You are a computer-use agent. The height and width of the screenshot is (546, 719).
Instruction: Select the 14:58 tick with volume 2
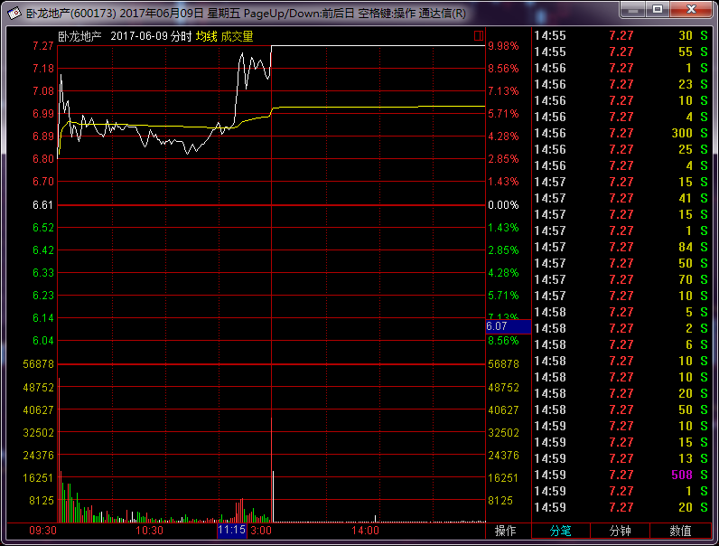click(621, 328)
